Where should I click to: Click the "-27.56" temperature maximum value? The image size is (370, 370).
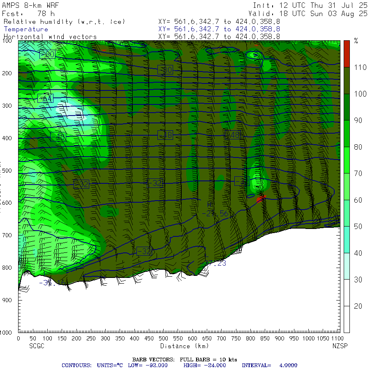(215, 214)
